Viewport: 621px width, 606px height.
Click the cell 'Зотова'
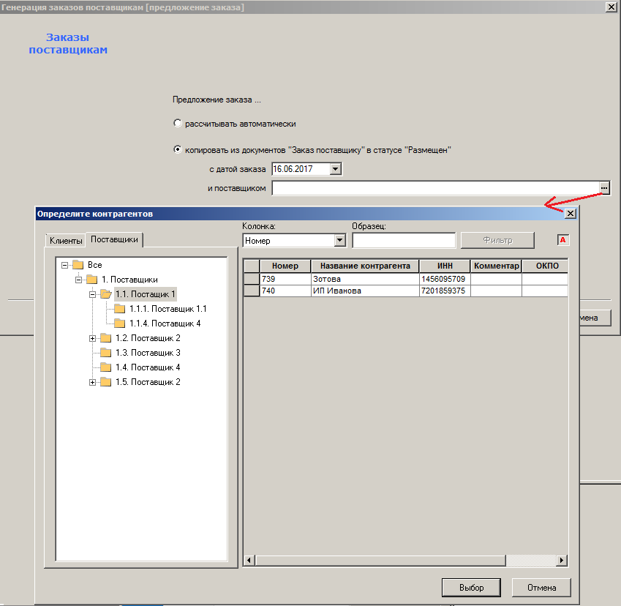click(x=365, y=279)
